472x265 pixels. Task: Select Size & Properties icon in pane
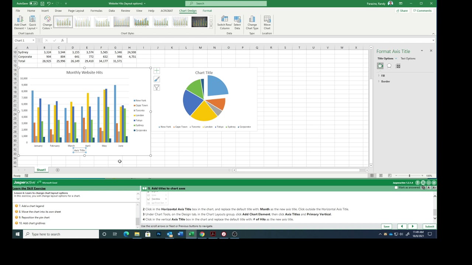point(398,66)
